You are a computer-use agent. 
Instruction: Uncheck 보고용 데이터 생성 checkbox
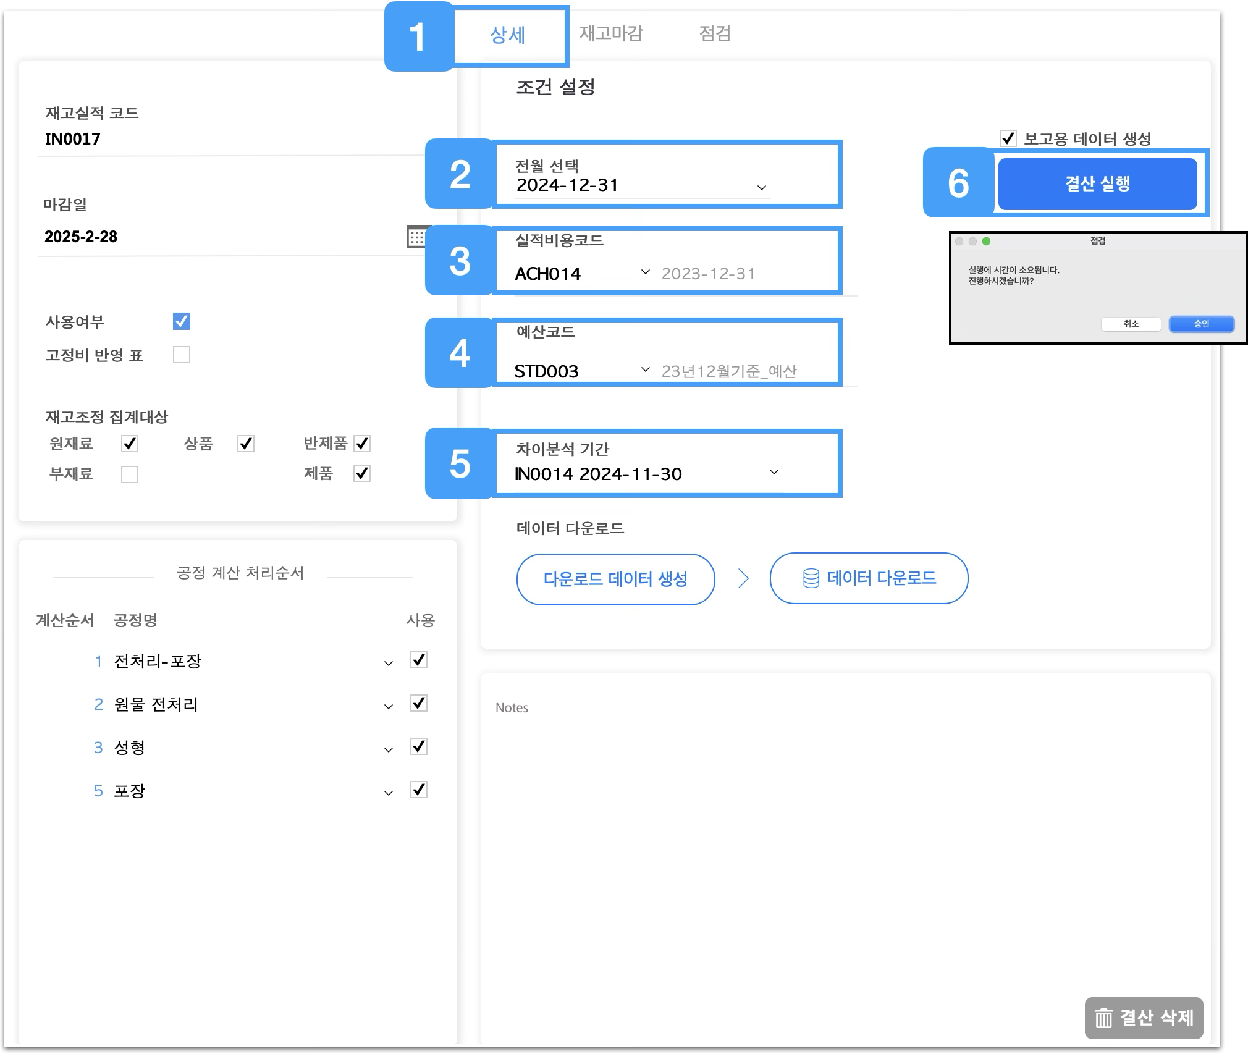[x=1008, y=138]
